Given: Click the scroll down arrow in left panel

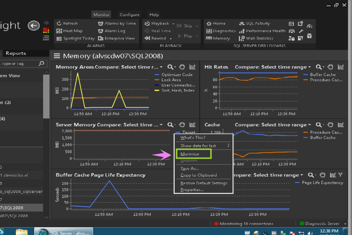Looking at the screenshot, I should [x=46, y=217].
